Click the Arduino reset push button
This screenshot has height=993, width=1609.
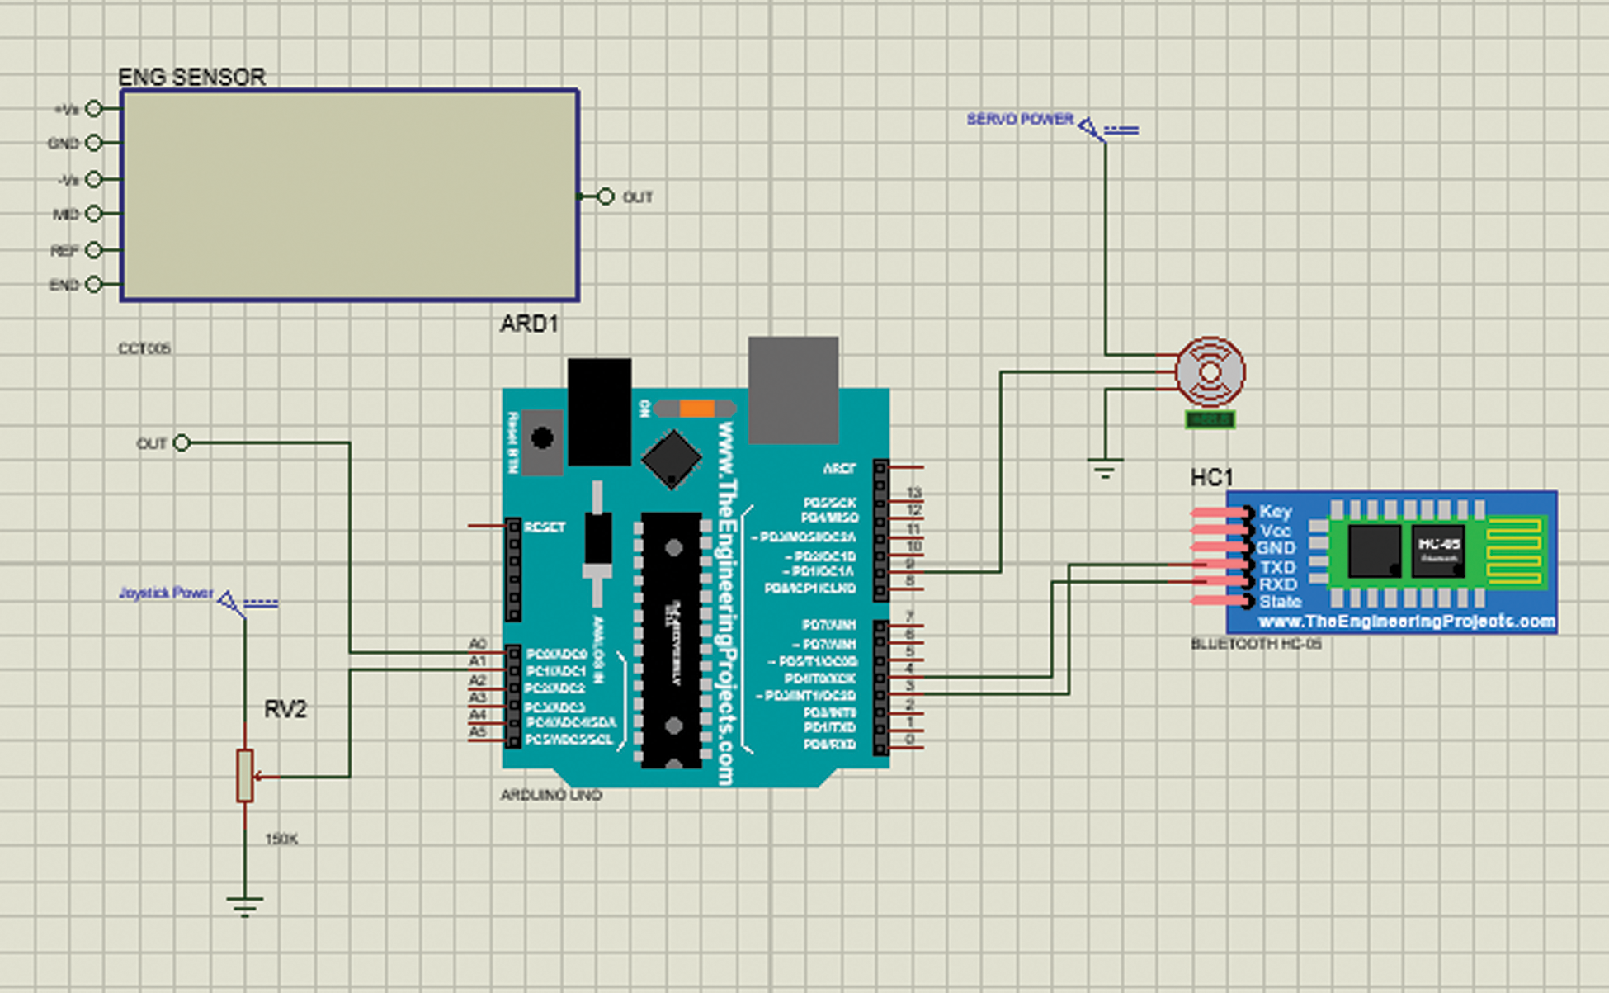542,439
